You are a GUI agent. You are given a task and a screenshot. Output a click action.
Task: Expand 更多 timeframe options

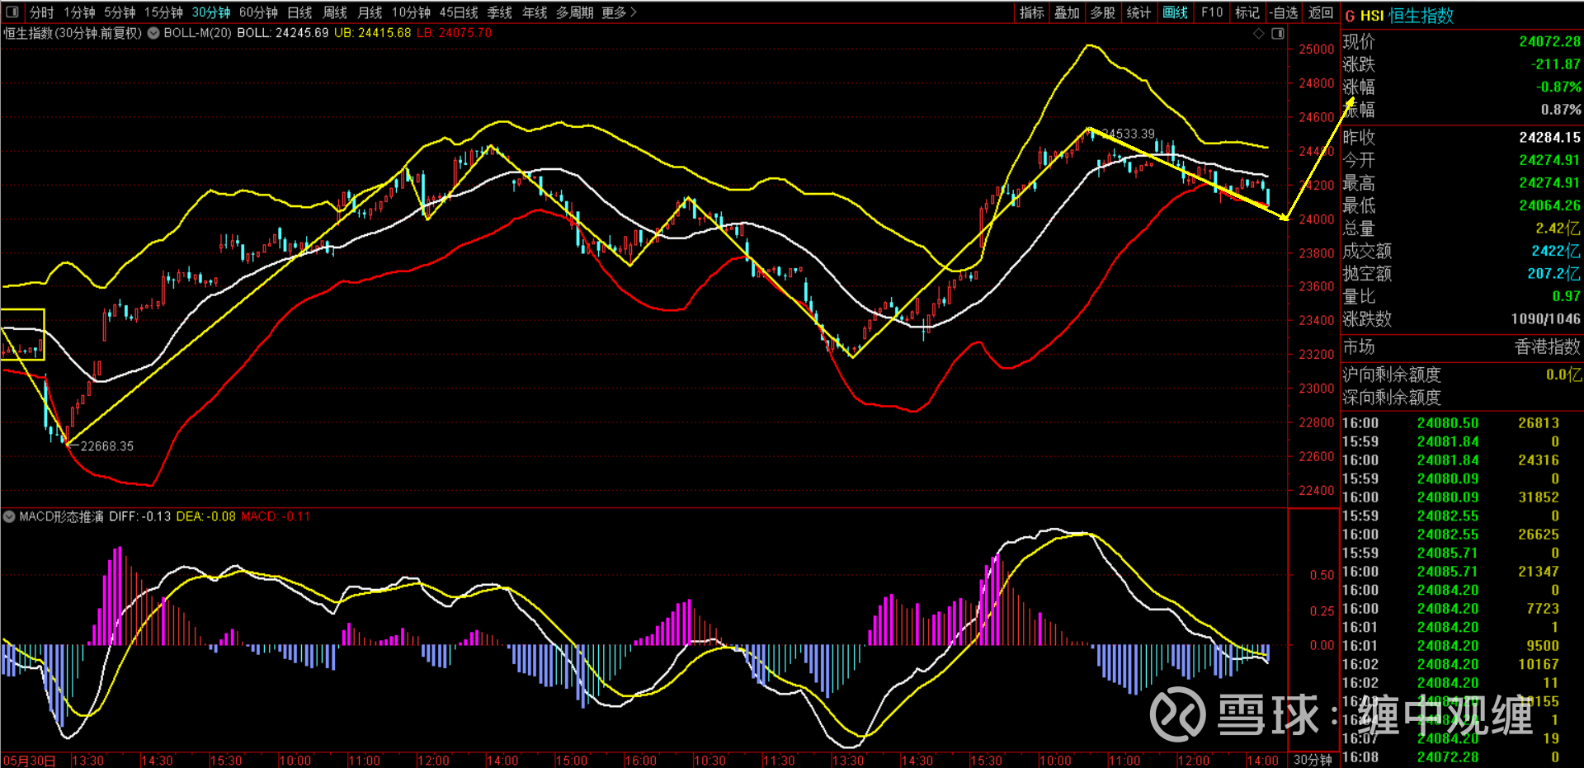click(619, 12)
